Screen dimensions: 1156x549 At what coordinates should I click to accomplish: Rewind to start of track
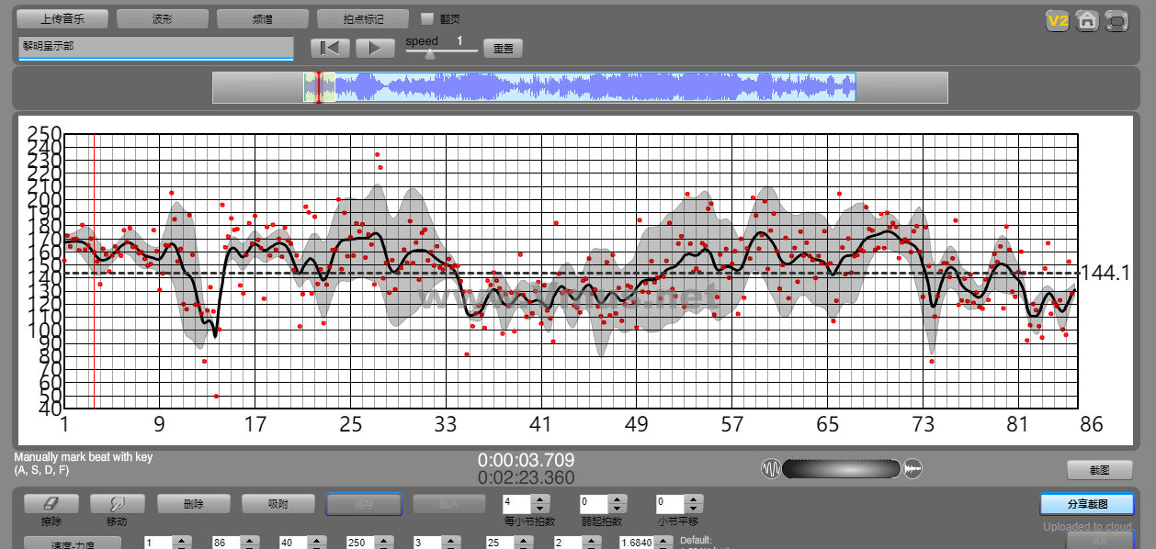[330, 49]
